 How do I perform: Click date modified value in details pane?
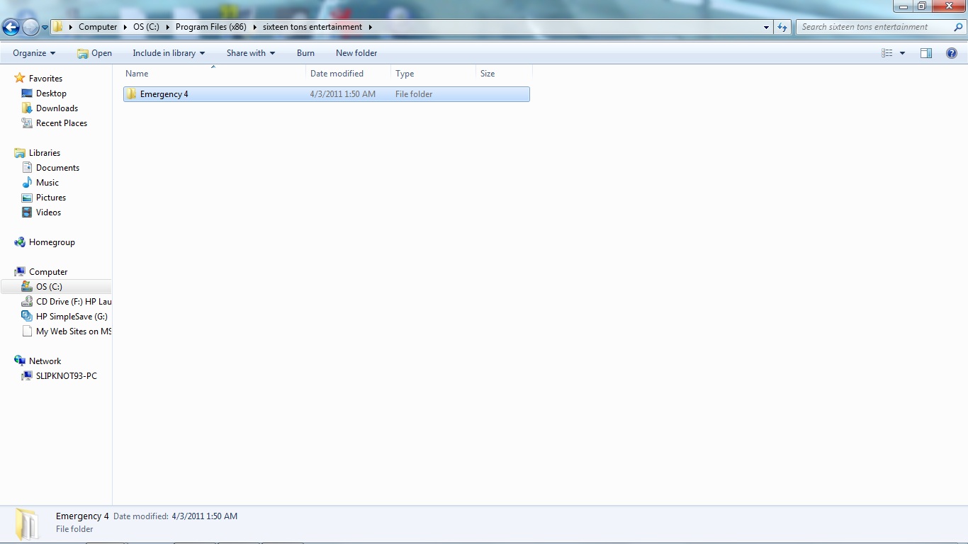coord(204,516)
